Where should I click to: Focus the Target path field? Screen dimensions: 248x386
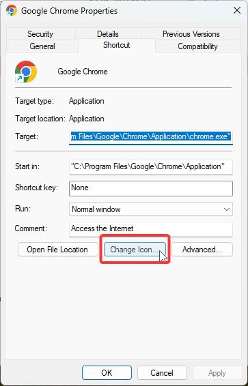pyautogui.click(x=151, y=136)
